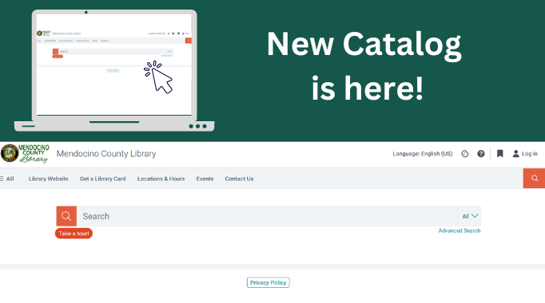This screenshot has height=303, width=545.
Task: Open the Advanced Search link
Action: (x=459, y=230)
